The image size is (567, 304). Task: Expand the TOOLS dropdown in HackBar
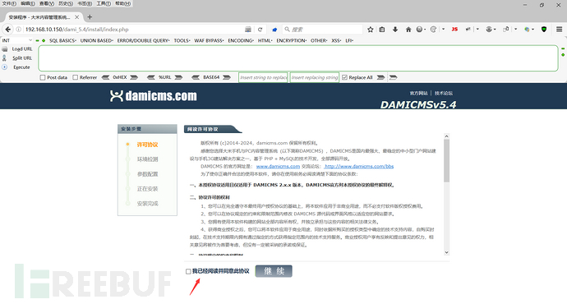[182, 40]
